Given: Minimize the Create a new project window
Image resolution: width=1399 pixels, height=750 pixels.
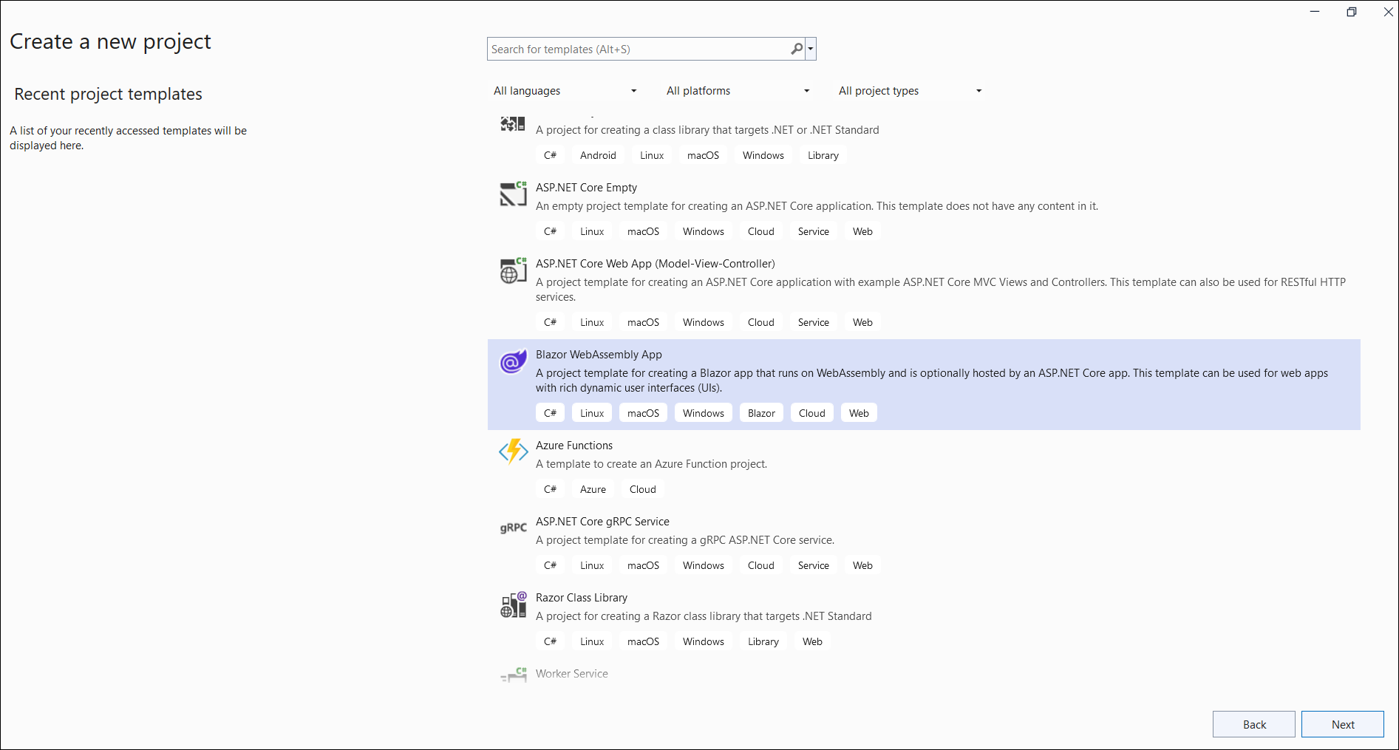Looking at the screenshot, I should coord(1315,12).
